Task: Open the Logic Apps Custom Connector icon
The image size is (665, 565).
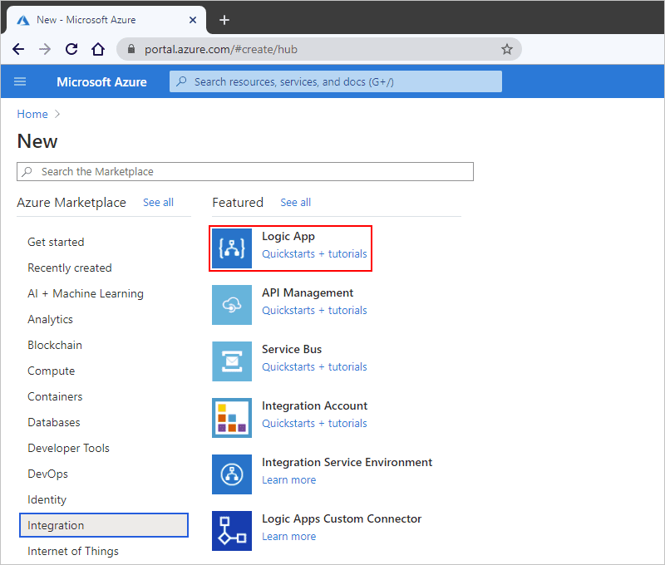Action: point(232,531)
